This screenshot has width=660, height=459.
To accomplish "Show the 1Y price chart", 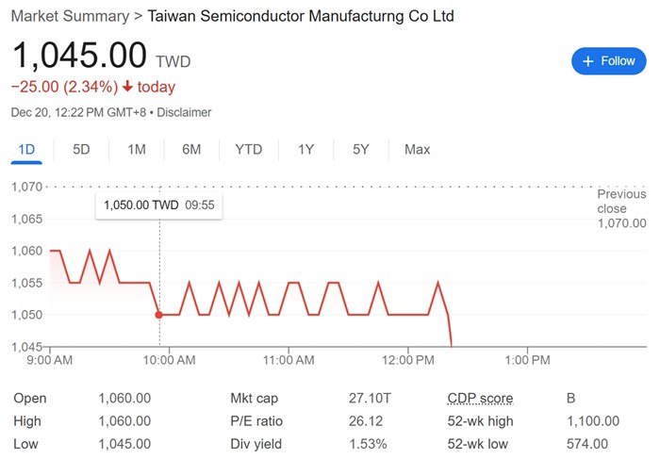I will pyautogui.click(x=305, y=149).
